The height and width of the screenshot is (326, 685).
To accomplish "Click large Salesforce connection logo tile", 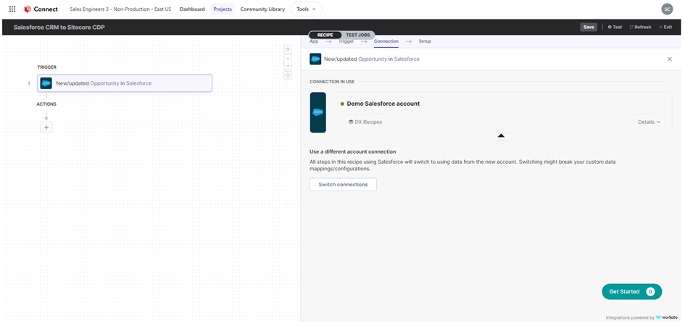I will (x=318, y=112).
